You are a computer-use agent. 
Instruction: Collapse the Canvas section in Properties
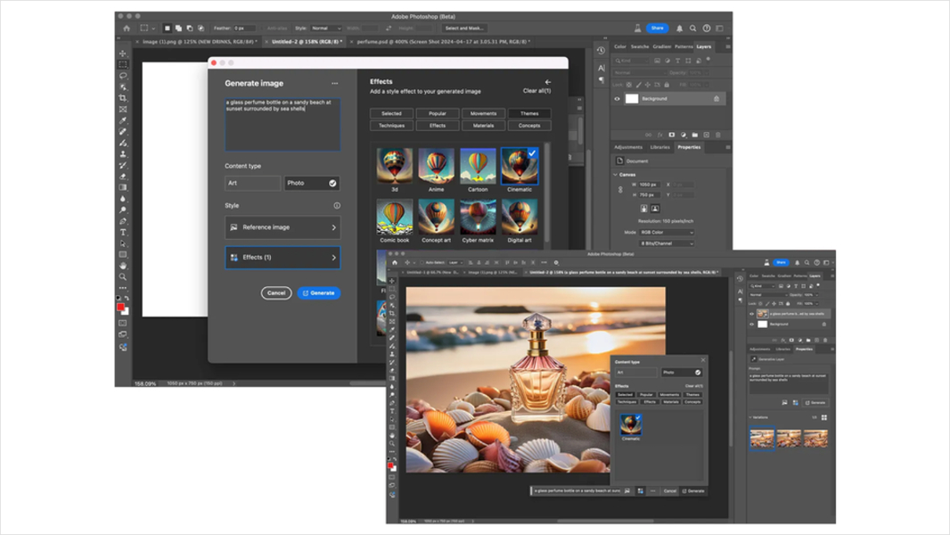coord(615,174)
